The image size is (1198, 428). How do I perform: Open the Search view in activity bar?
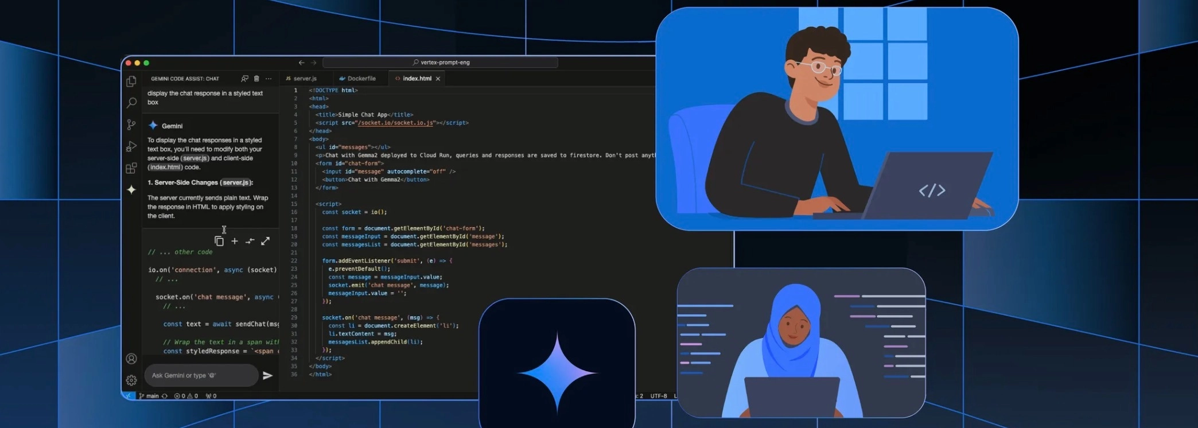click(x=131, y=103)
